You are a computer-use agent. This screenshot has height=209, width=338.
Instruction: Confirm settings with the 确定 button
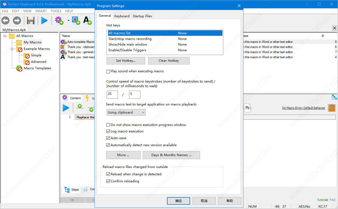pyautogui.click(x=179, y=201)
